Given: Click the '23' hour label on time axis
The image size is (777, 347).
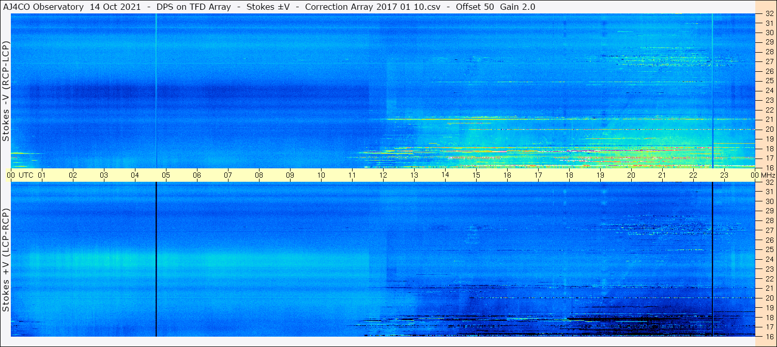Looking at the screenshot, I should 724,175.
